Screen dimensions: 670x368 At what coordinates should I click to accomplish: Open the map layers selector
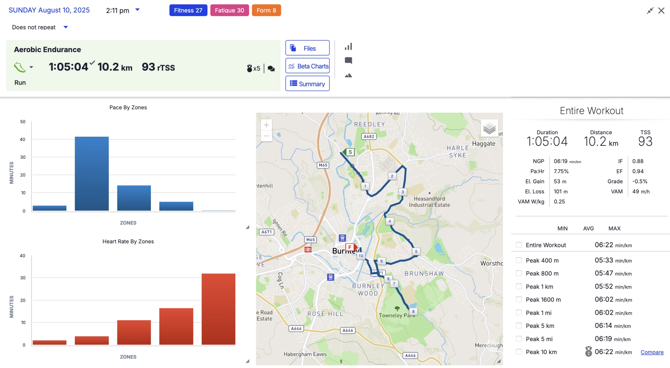(x=489, y=128)
